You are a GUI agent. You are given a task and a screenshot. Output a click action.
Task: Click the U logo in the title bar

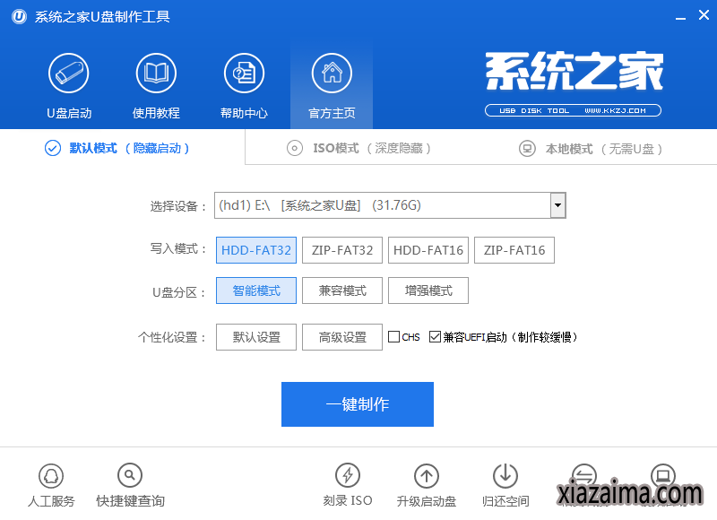tap(19, 17)
